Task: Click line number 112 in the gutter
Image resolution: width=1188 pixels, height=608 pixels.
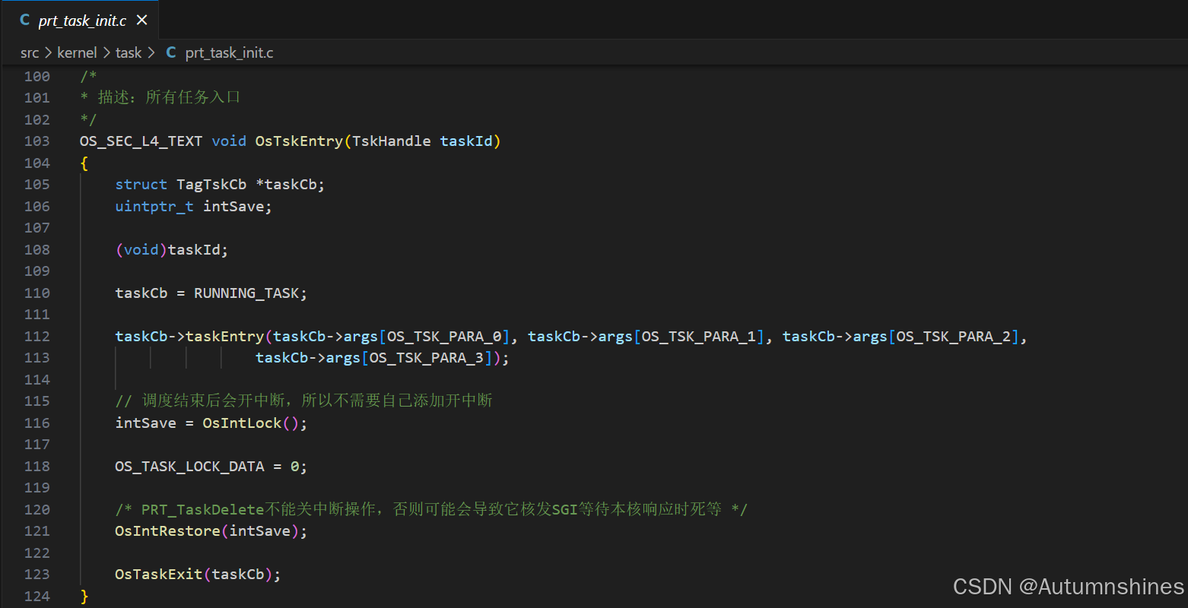Action: click(37, 336)
